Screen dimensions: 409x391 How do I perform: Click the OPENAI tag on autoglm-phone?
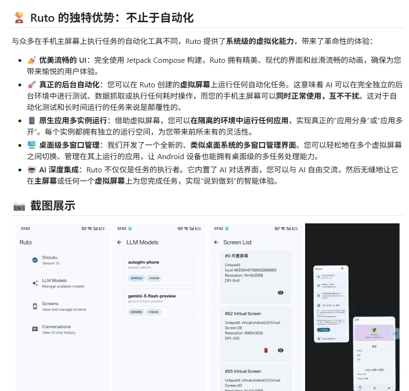(136, 278)
